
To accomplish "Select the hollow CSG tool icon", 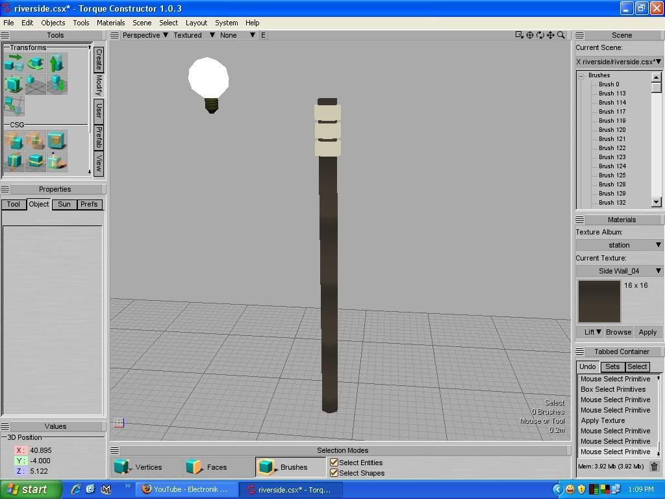I will (x=56, y=140).
